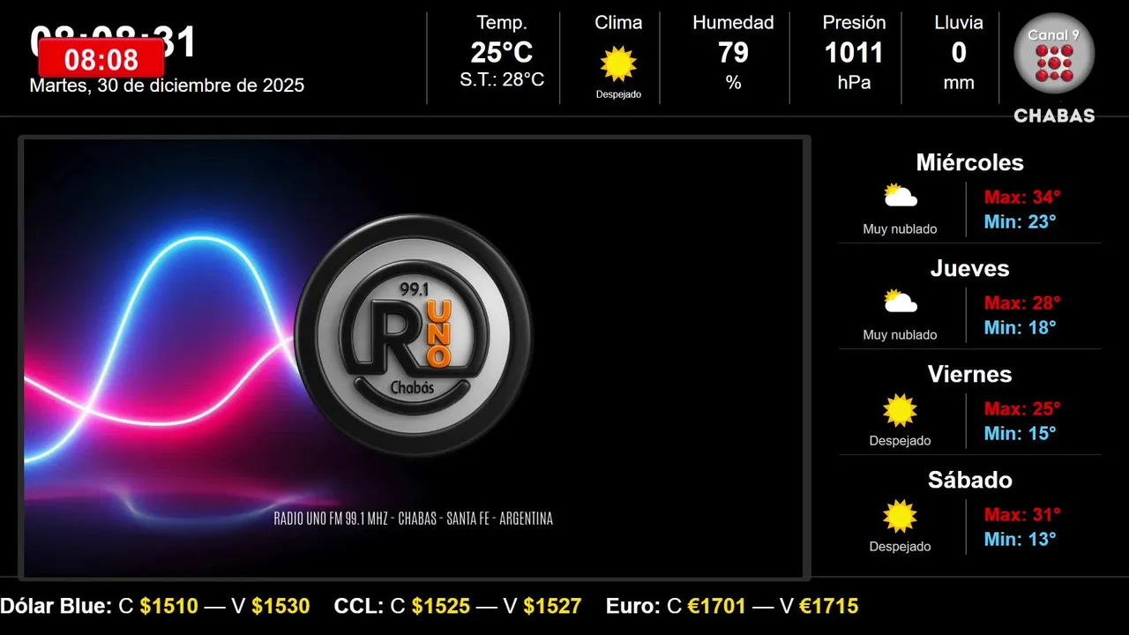Click the temperature value 25°C
The width and height of the screenshot is (1129, 635).
502,53
